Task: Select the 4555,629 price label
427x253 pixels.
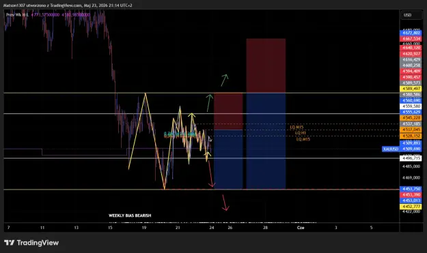Action: coord(411,112)
